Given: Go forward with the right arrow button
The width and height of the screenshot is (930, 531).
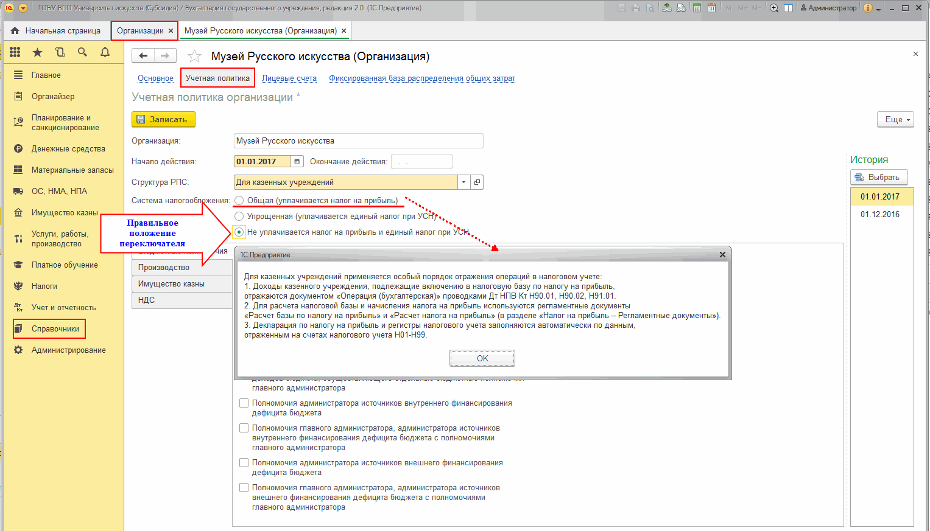Looking at the screenshot, I should [x=165, y=56].
